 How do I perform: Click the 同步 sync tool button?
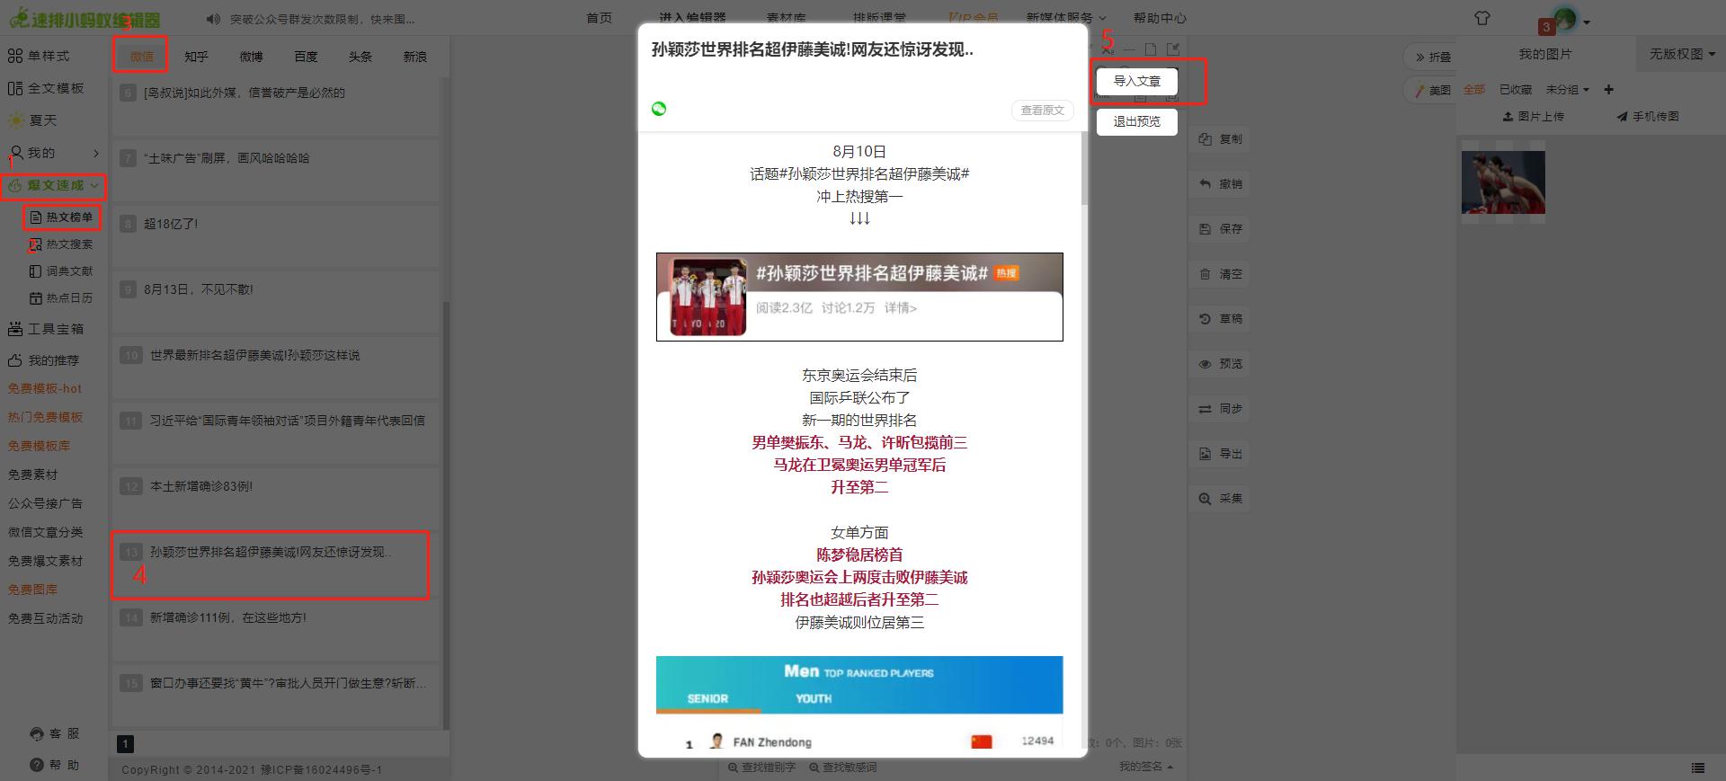click(1221, 409)
